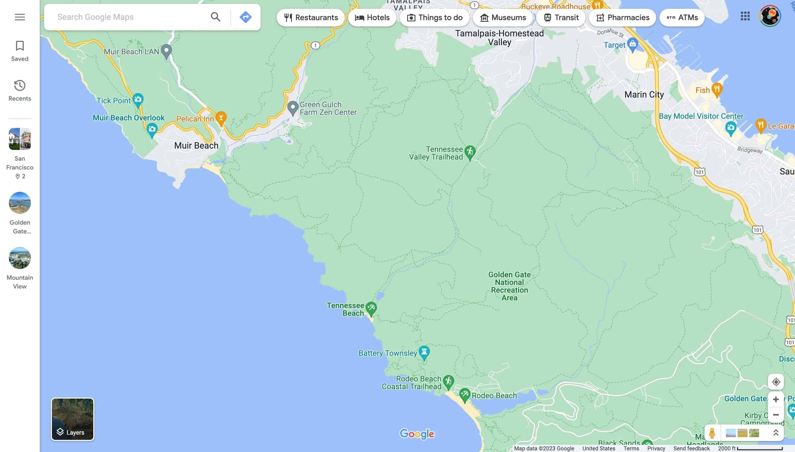Open the Google apps grid
Viewport: 795px width, 452px height.
pos(745,16)
